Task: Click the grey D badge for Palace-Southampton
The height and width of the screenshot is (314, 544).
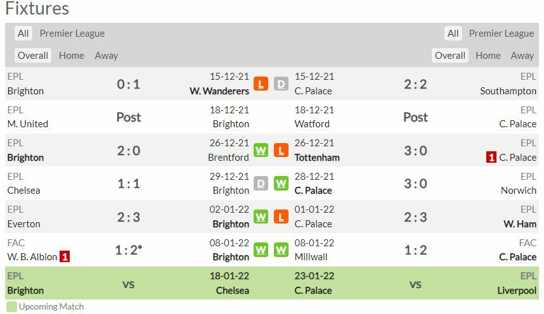Action: (282, 84)
